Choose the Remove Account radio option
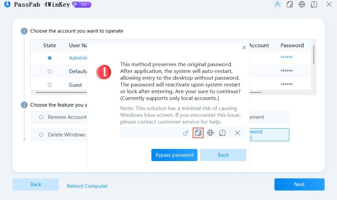 point(41,117)
